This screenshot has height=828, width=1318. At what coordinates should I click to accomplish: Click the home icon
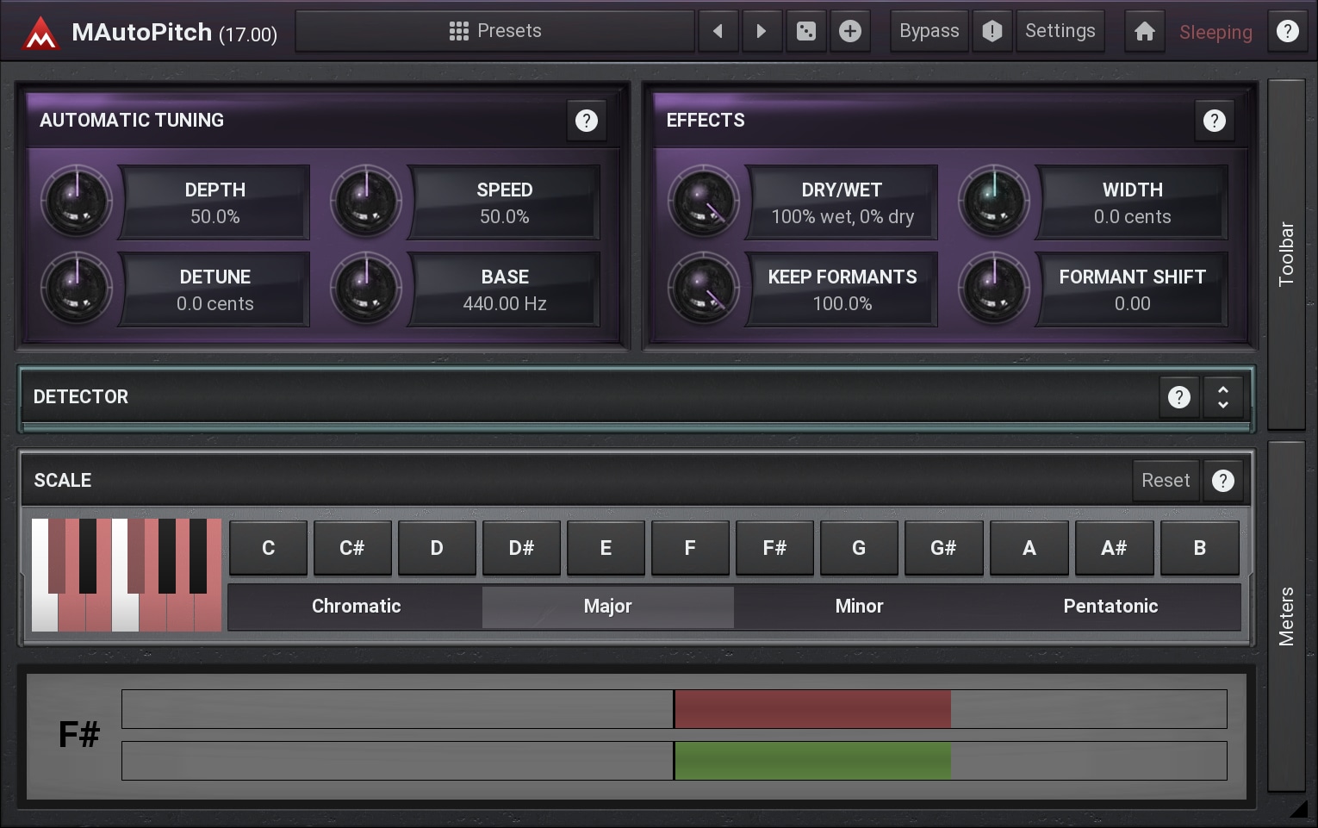click(1144, 32)
